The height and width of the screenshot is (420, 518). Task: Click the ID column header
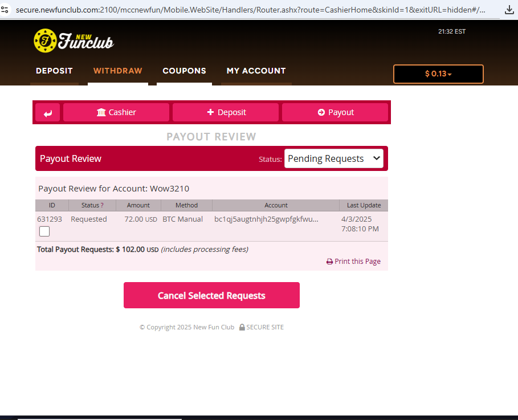click(x=52, y=205)
